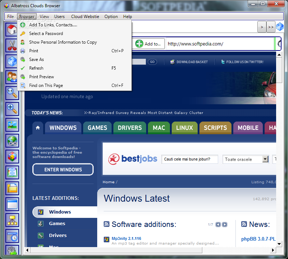Select the scissors tool in sidebar
Image resolution: width=288 pixels, height=259 pixels.
pyautogui.click(x=12, y=45)
